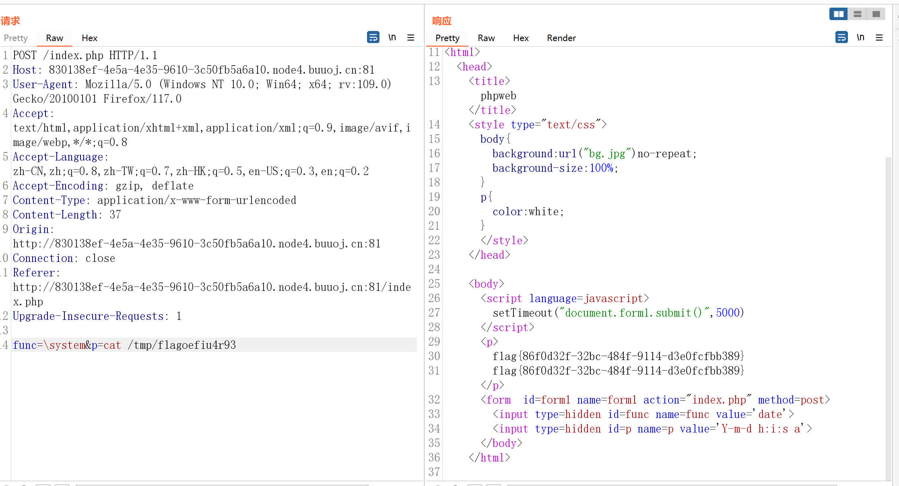Toggle word wrap in request panel
This screenshot has height=486, width=899.
pos(373,37)
